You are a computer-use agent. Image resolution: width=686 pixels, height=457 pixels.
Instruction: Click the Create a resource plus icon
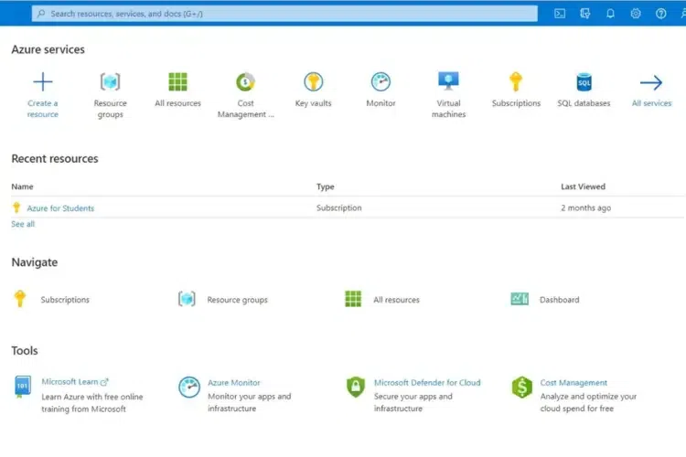click(42, 81)
